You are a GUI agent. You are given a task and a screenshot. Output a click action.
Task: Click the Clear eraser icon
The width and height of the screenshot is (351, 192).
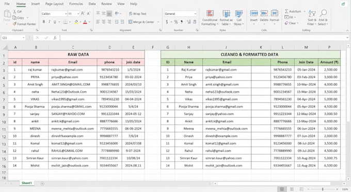pyautogui.click(x=286, y=23)
